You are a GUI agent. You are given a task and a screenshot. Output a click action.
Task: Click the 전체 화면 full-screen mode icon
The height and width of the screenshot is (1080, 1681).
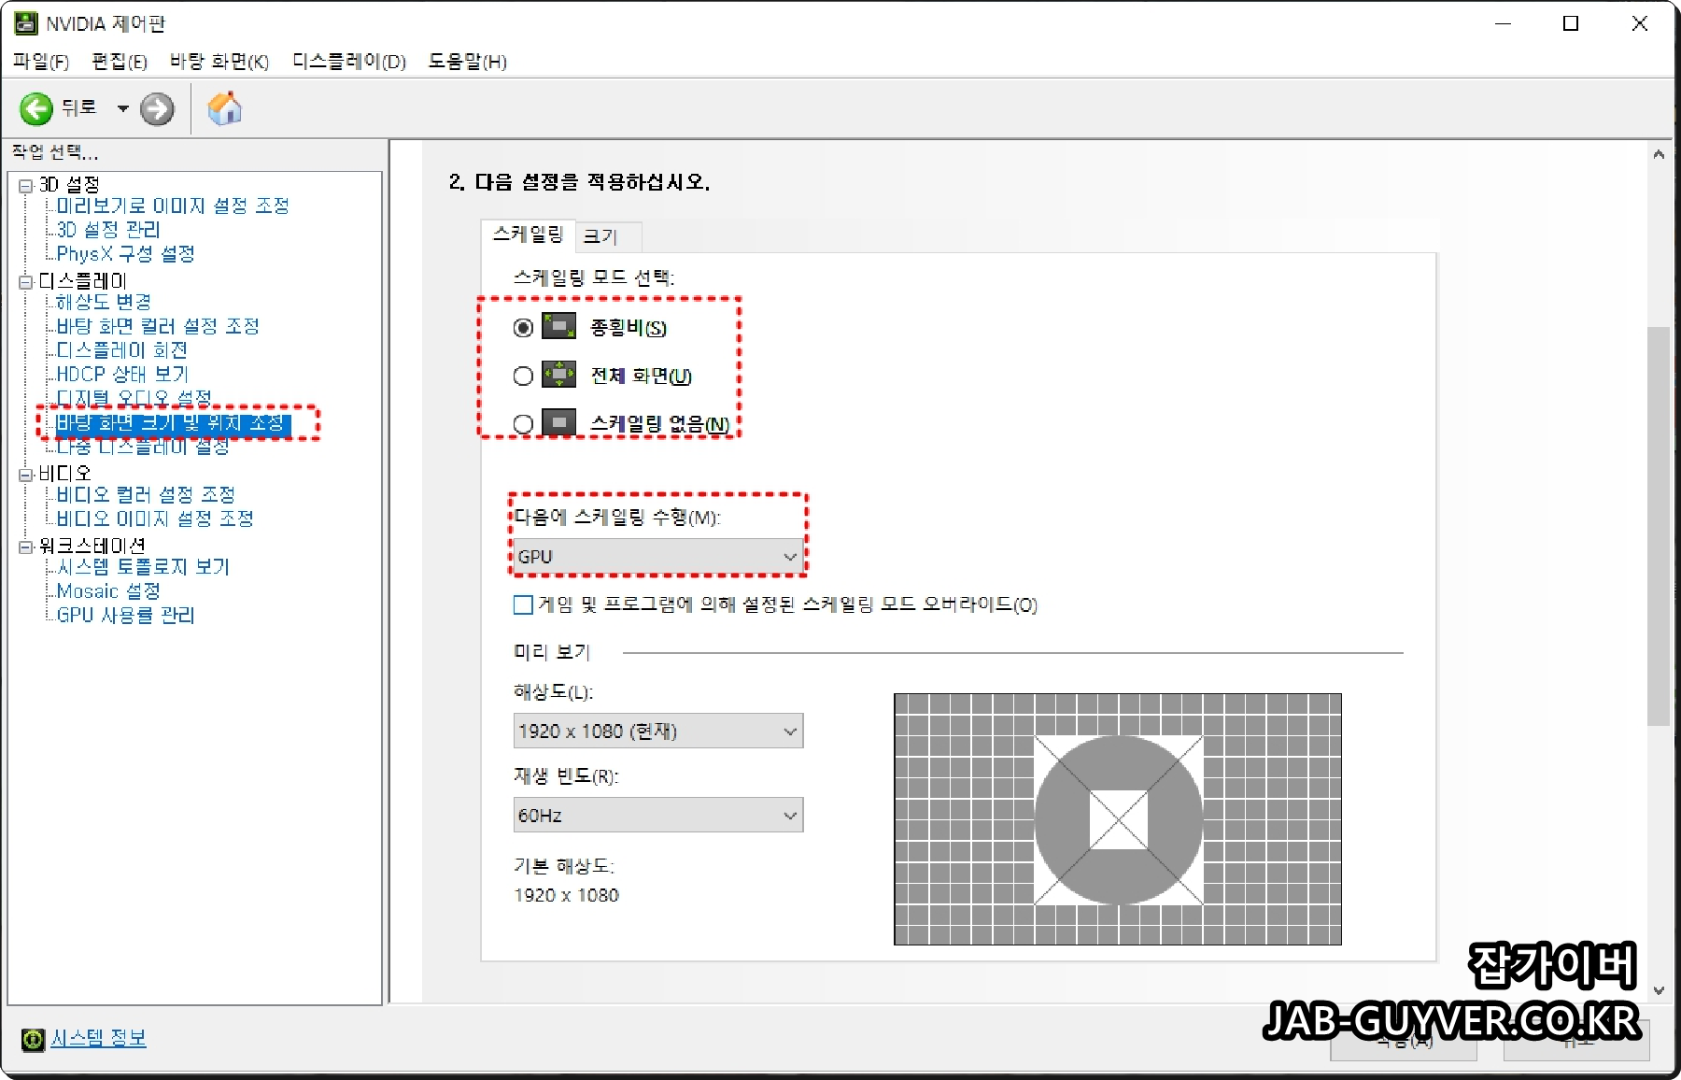(x=559, y=375)
